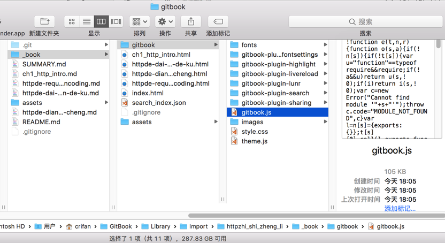Select httpde-dian...cheng.html file
Screen dimensions: 445x243
[x=168, y=74]
